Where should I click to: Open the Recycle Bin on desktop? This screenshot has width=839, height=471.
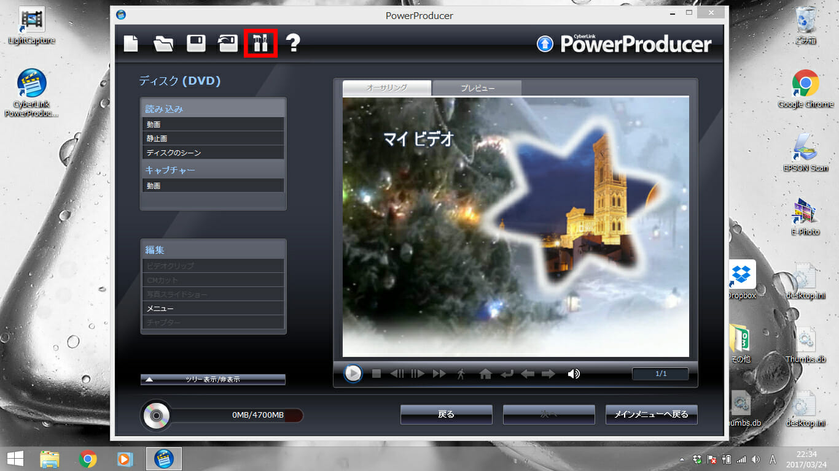point(805,26)
